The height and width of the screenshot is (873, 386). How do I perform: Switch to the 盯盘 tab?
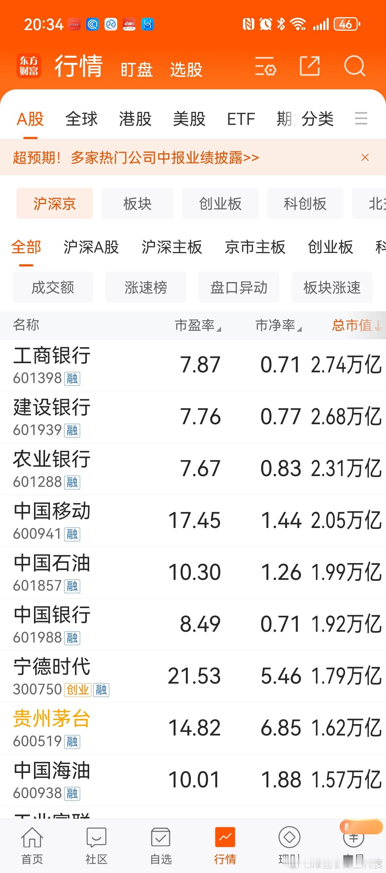point(137,69)
